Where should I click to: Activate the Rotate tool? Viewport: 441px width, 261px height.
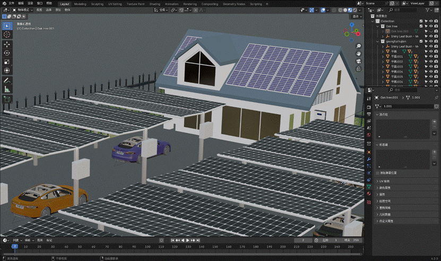pyautogui.click(x=7, y=53)
